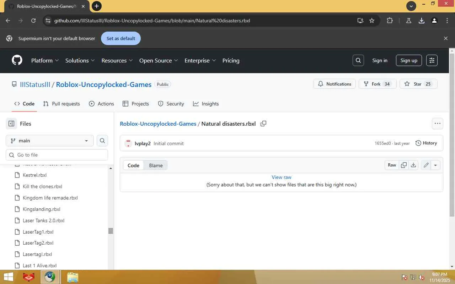Switch to Blame view toggle
This screenshot has width=455, height=284.
pos(156,165)
